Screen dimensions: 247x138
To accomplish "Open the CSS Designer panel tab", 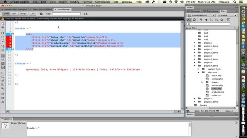I will 193,11.
